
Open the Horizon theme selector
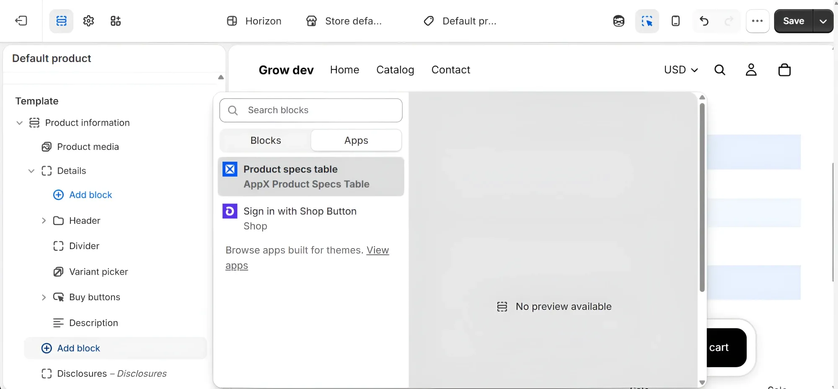coord(254,21)
